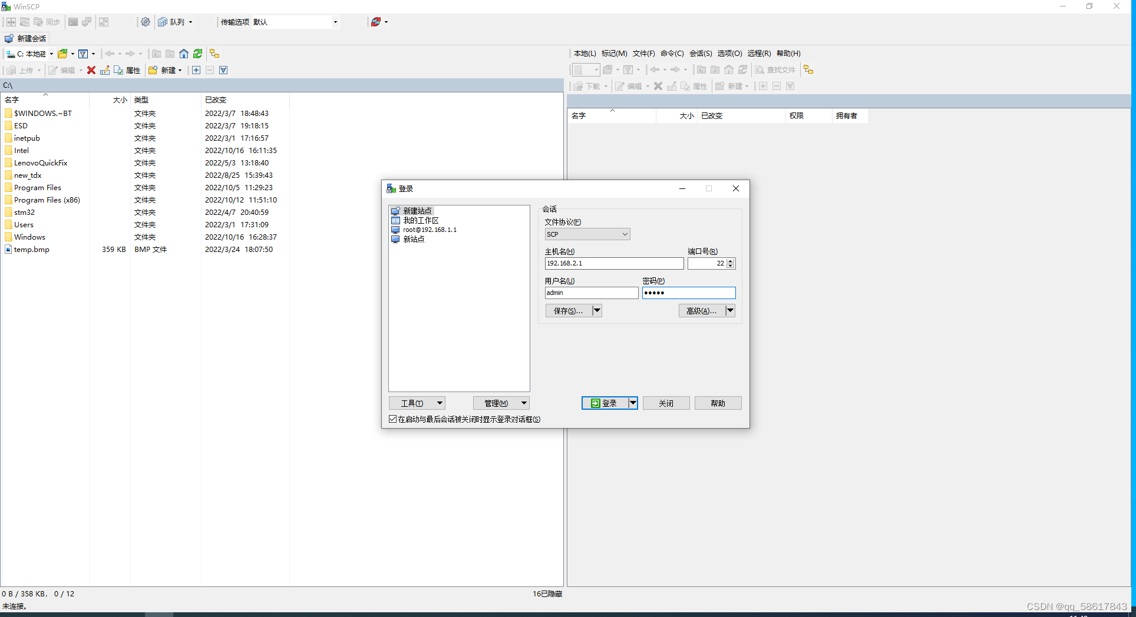Open the Session (会话) menu
Viewport: 1136px width, 617px height.
tap(701, 53)
